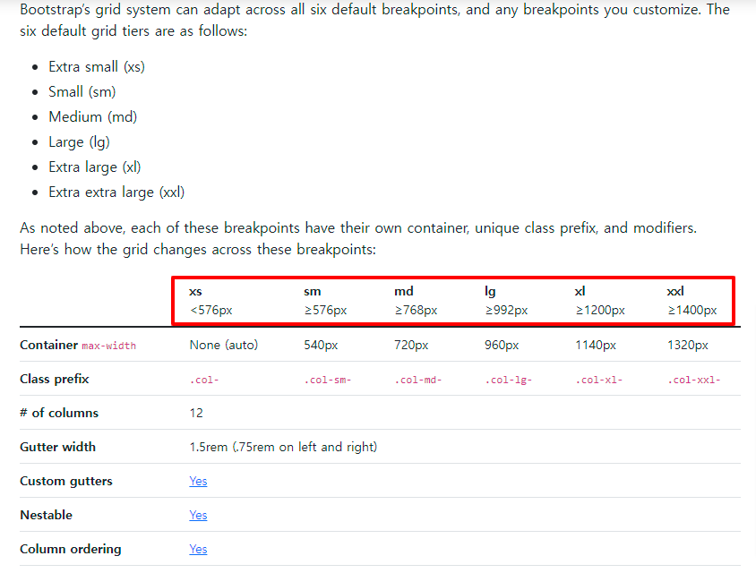756x573 pixels.
Task: Click the xxl column header
Action: click(692, 301)
